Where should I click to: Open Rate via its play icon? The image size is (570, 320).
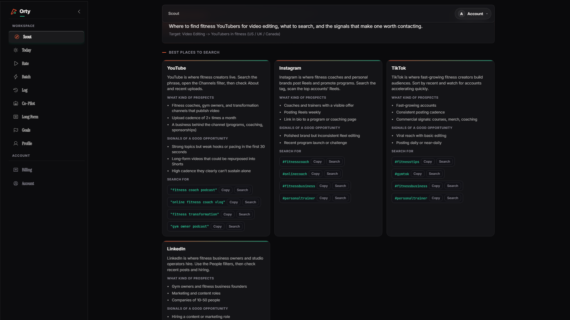[16, 63]
